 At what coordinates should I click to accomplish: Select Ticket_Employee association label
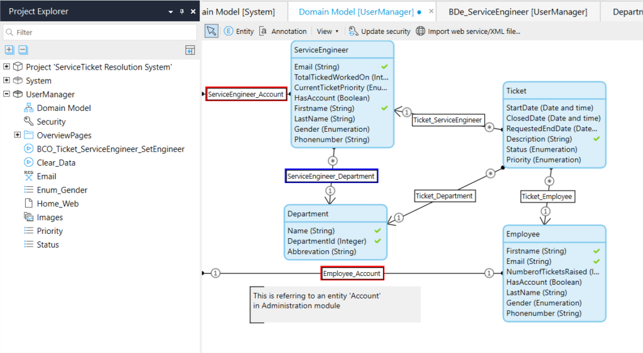[x=547, y=197]
